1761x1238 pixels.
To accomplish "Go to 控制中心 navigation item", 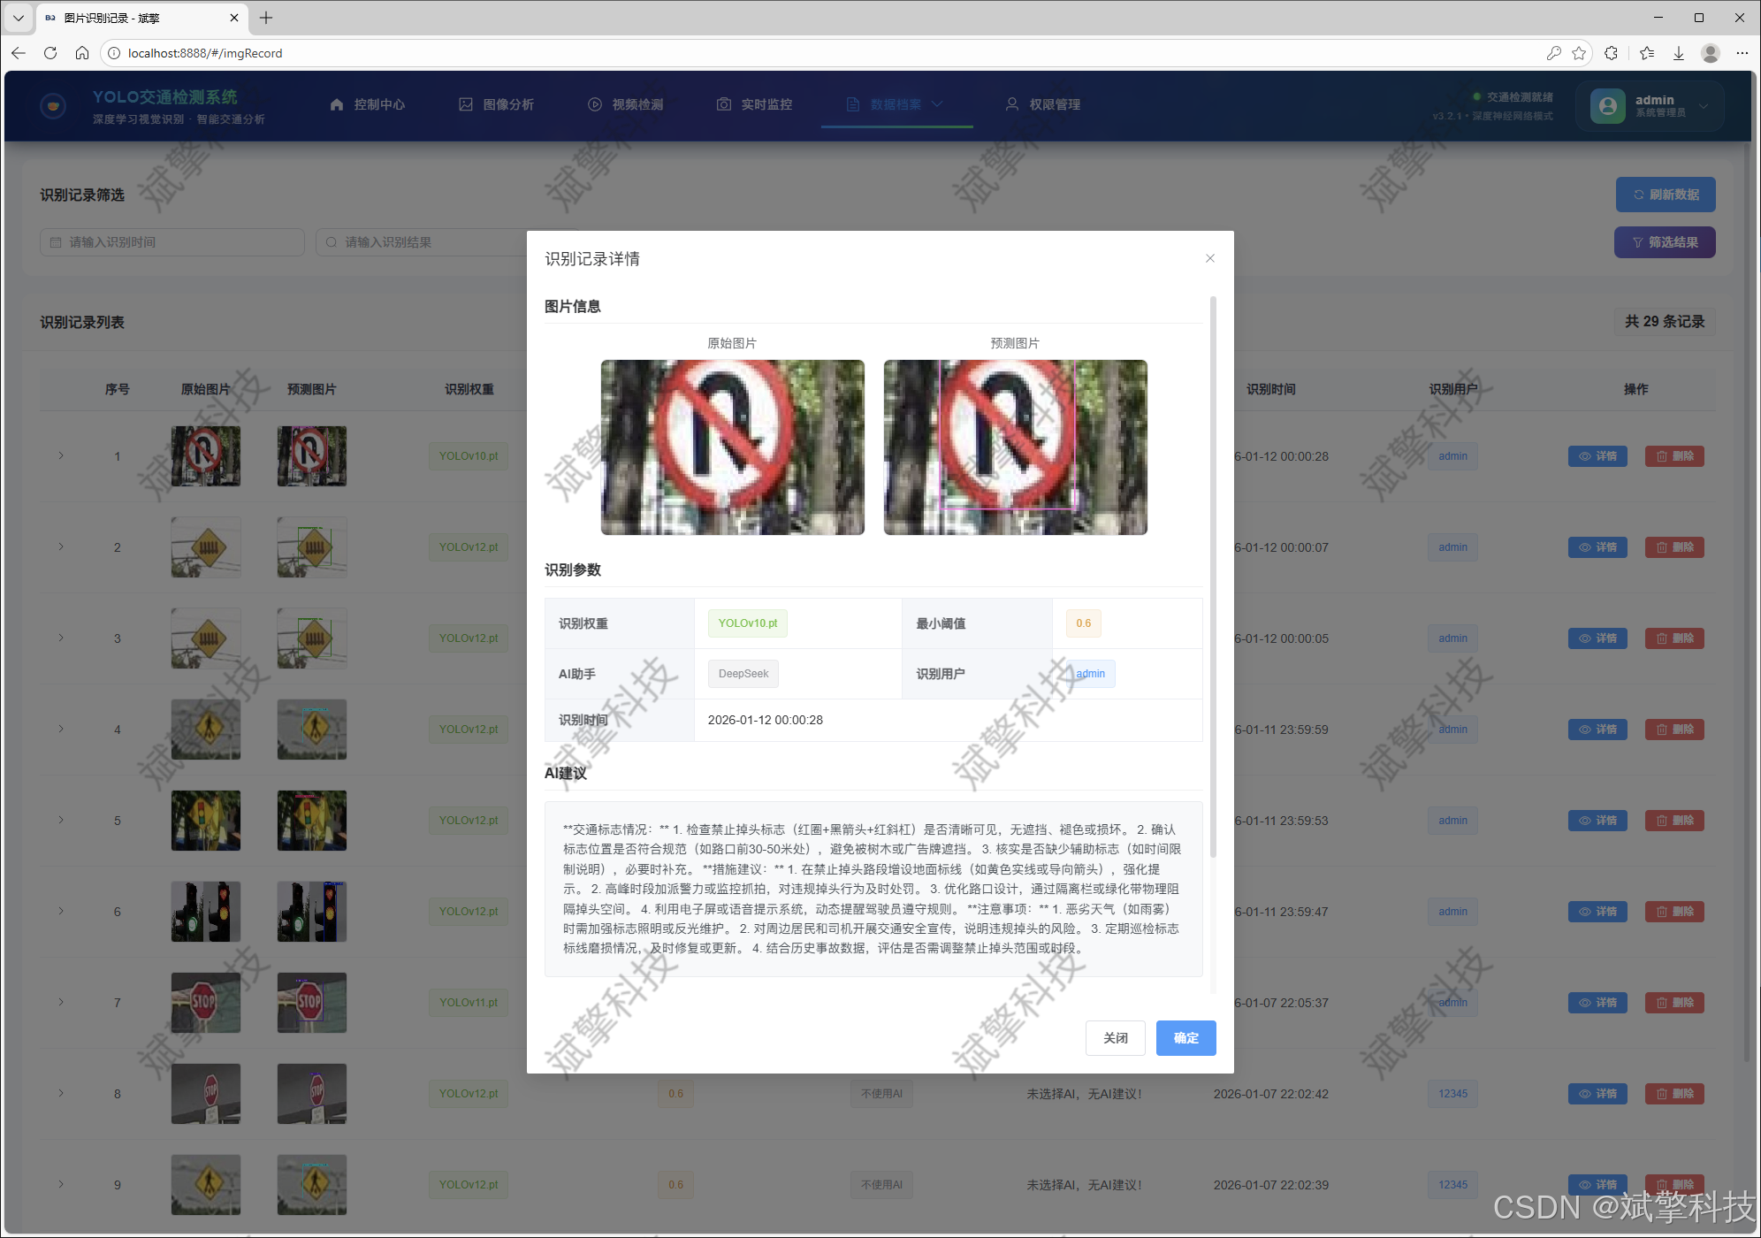I will tap(368, 104).
